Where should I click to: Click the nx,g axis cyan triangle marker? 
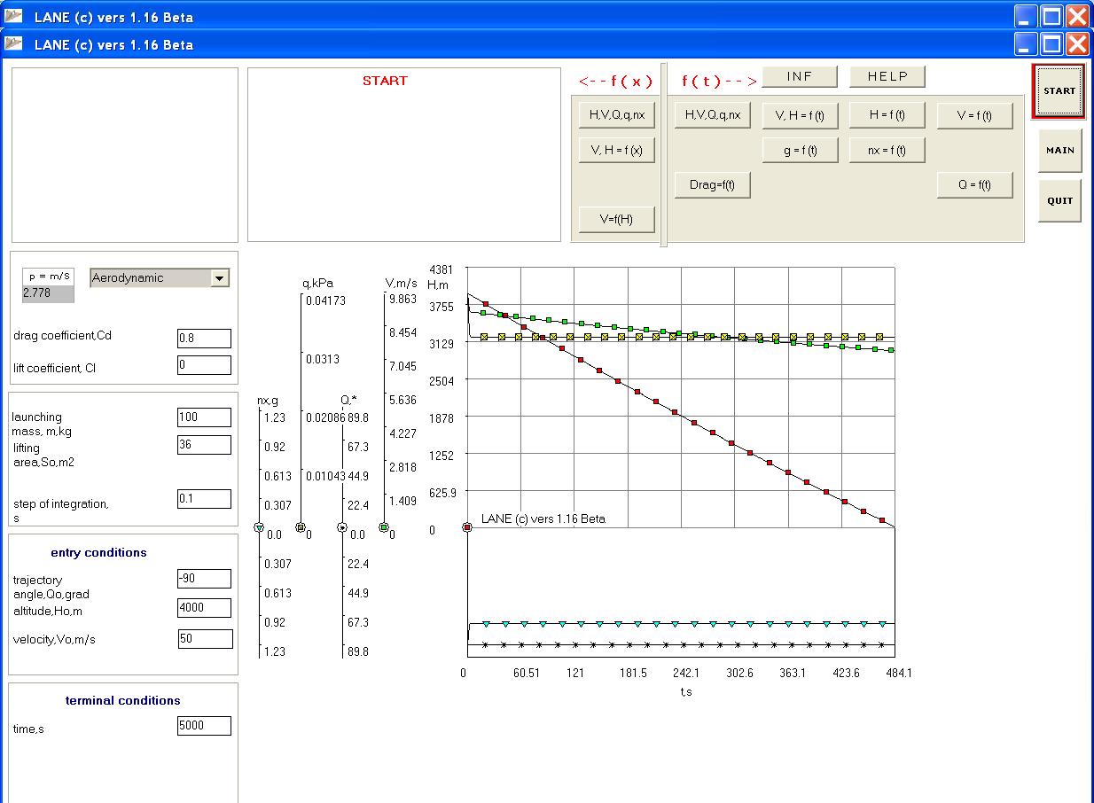259,527
